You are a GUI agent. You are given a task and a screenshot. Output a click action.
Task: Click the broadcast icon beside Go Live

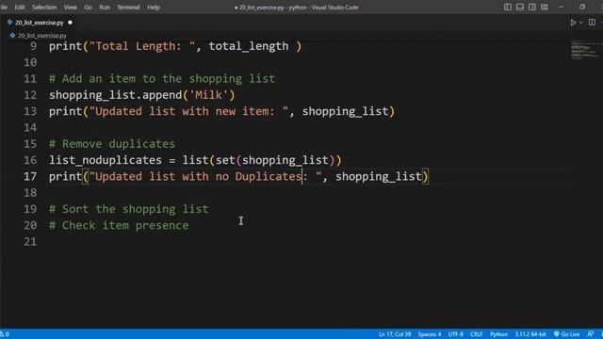point(557,334)
